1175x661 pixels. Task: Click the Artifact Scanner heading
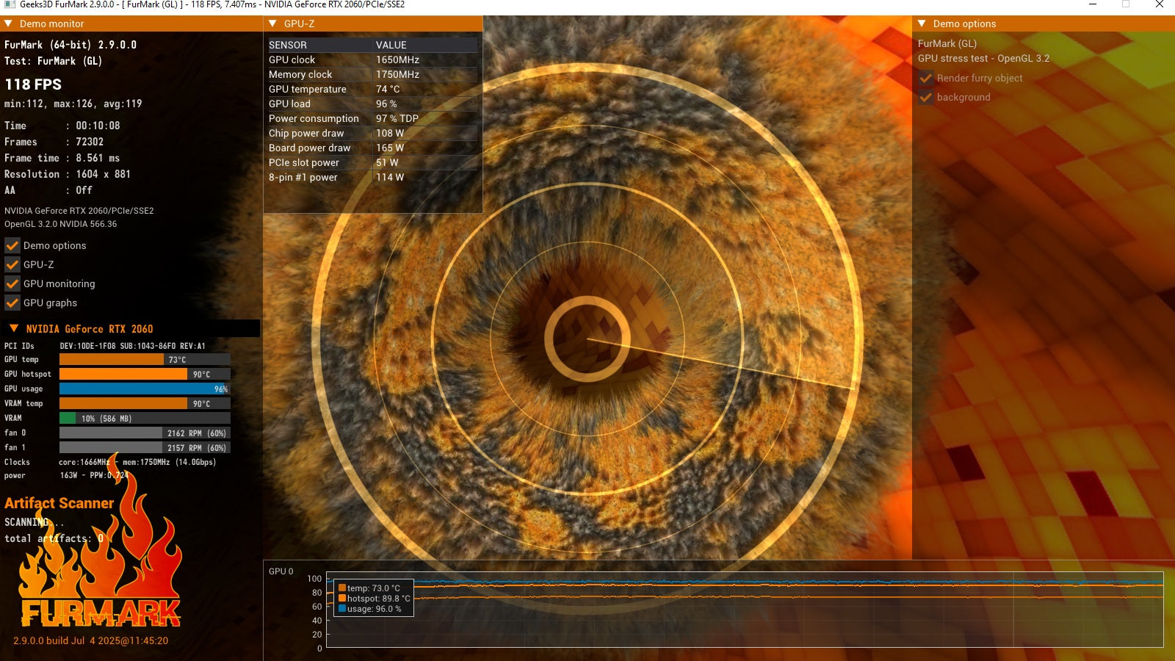coord(59,503)
